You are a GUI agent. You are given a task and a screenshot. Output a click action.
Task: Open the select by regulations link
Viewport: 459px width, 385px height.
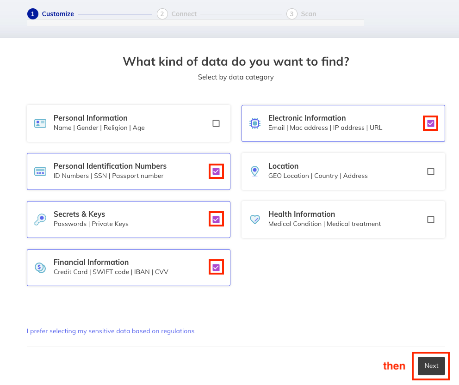click(x=111, y=331)
